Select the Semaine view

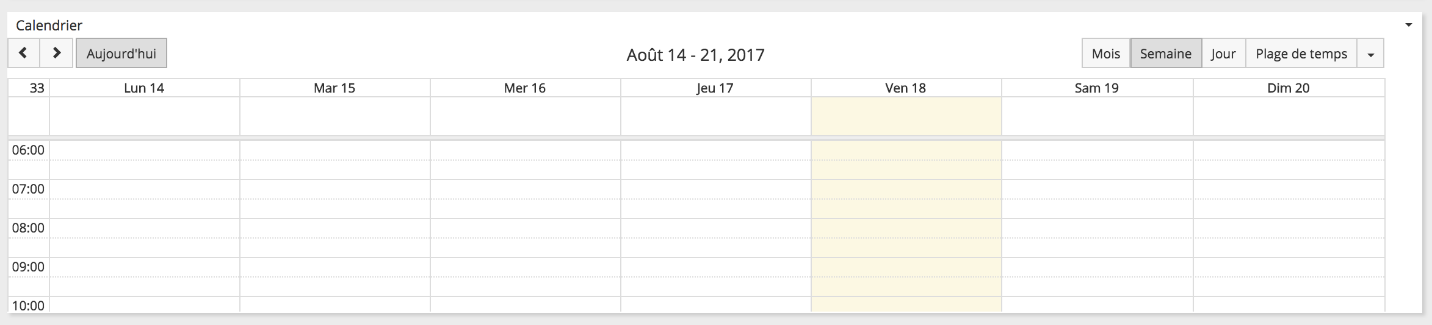click(1166, 54)
